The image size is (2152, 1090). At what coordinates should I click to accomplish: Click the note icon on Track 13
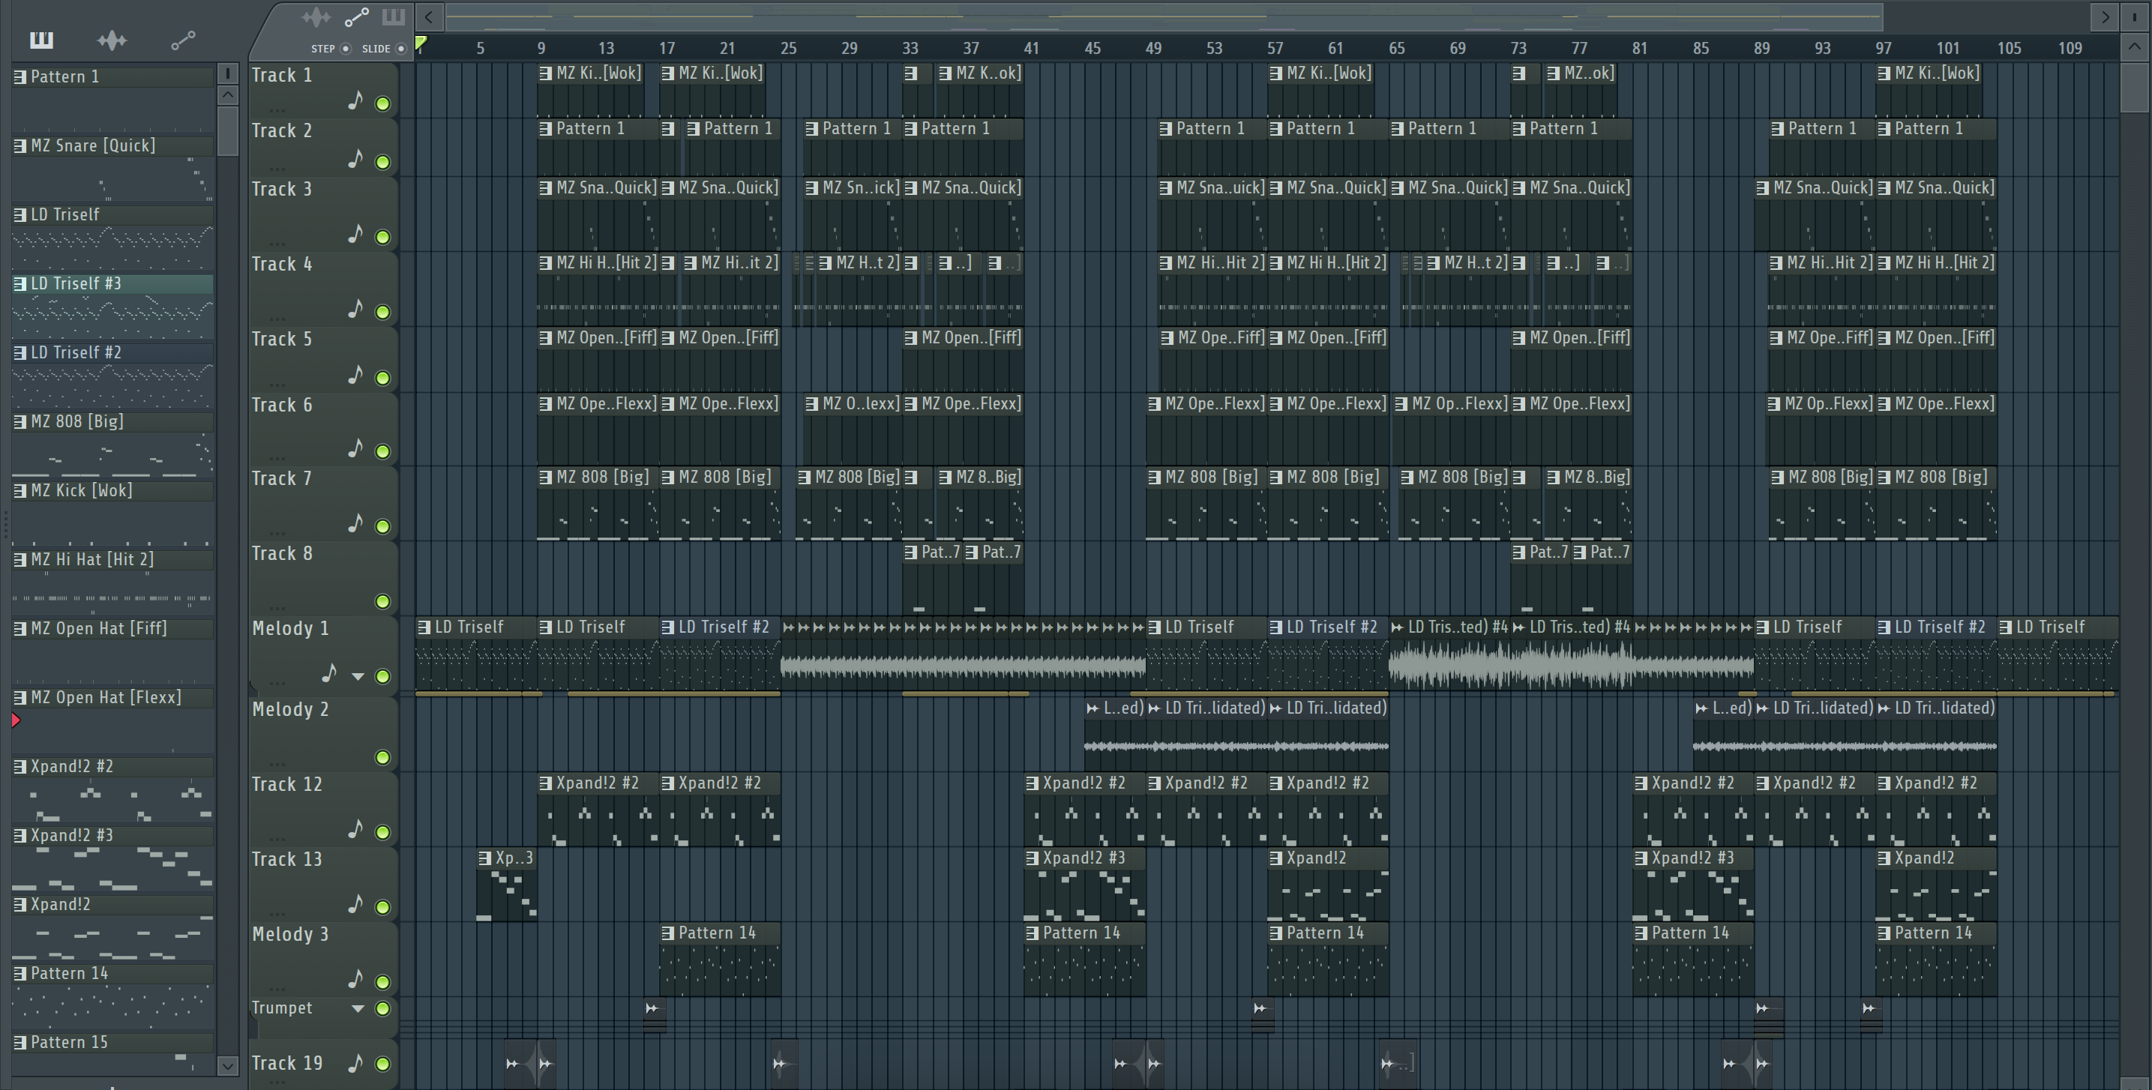(356, 905)
